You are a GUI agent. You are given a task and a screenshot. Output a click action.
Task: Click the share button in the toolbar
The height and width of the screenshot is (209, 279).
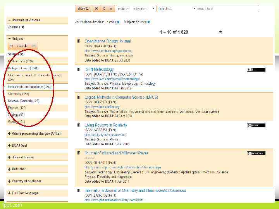[83, 9]
